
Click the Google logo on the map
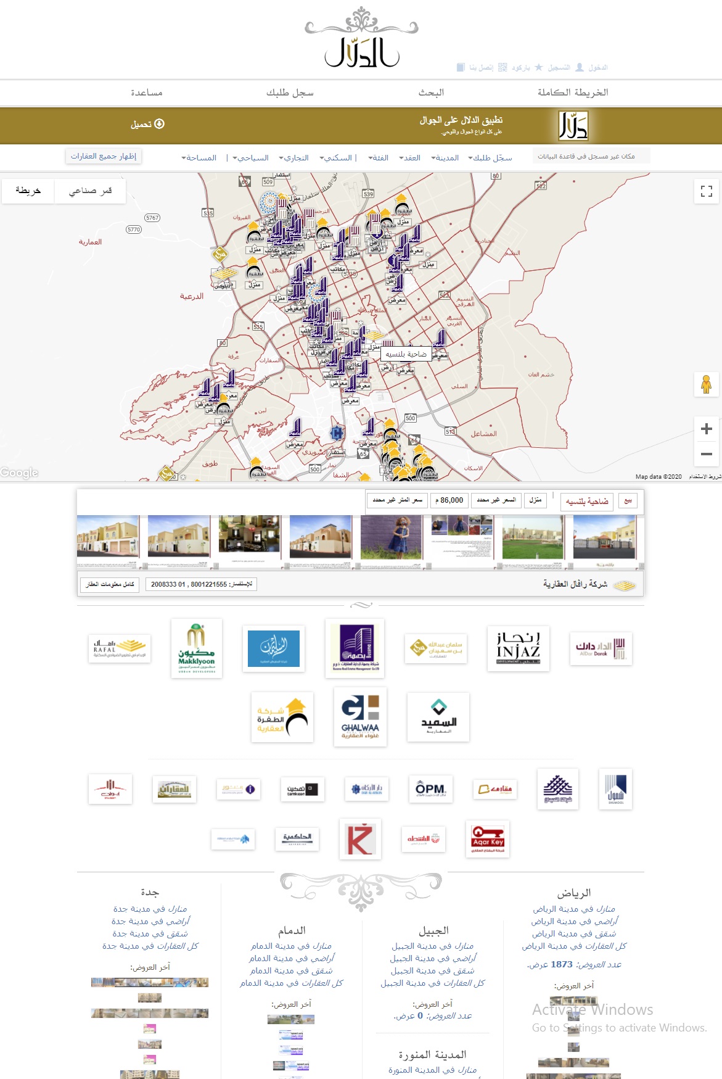(x=19, y=473)
